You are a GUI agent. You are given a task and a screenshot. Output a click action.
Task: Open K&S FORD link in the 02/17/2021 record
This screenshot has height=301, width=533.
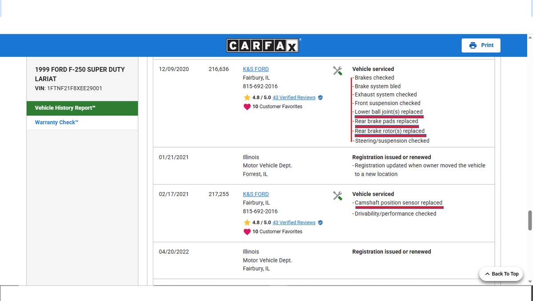(x=255, y=194)
